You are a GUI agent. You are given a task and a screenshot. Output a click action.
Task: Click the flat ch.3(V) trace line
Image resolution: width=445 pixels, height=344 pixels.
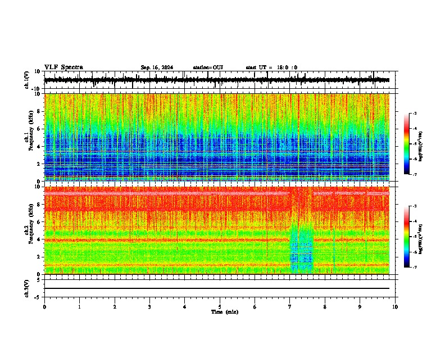point(216,288)
